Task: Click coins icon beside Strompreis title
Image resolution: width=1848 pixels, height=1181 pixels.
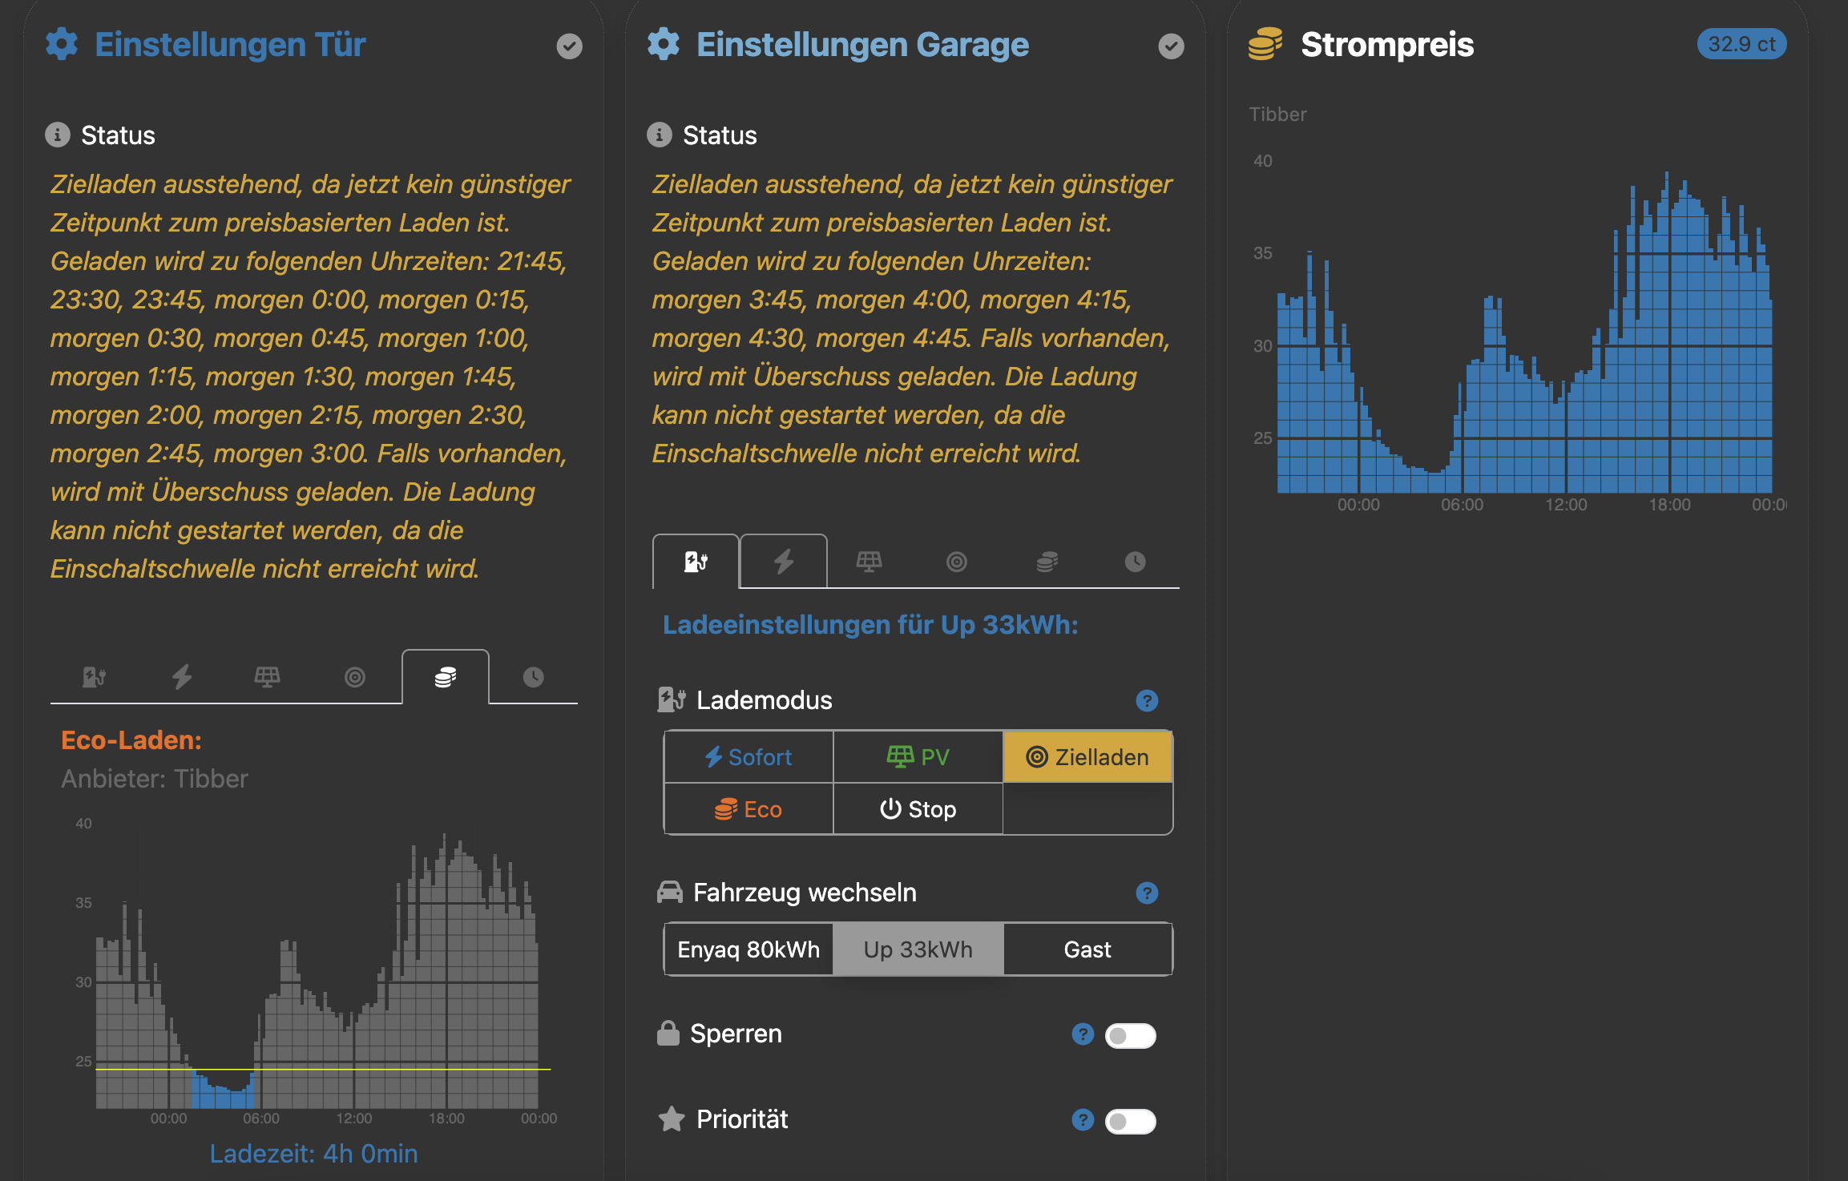Action: pyautogui.click(x=1265, y=44)
